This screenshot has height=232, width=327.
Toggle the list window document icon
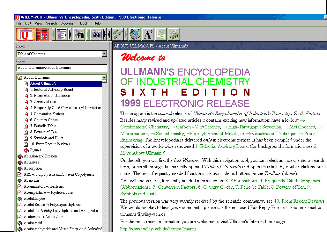point(62,34)
